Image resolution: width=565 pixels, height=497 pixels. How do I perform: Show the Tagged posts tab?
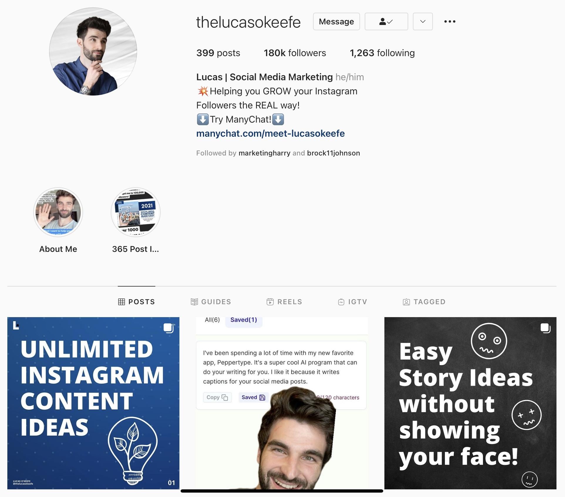pyautogui.click(x=424, y=302)
